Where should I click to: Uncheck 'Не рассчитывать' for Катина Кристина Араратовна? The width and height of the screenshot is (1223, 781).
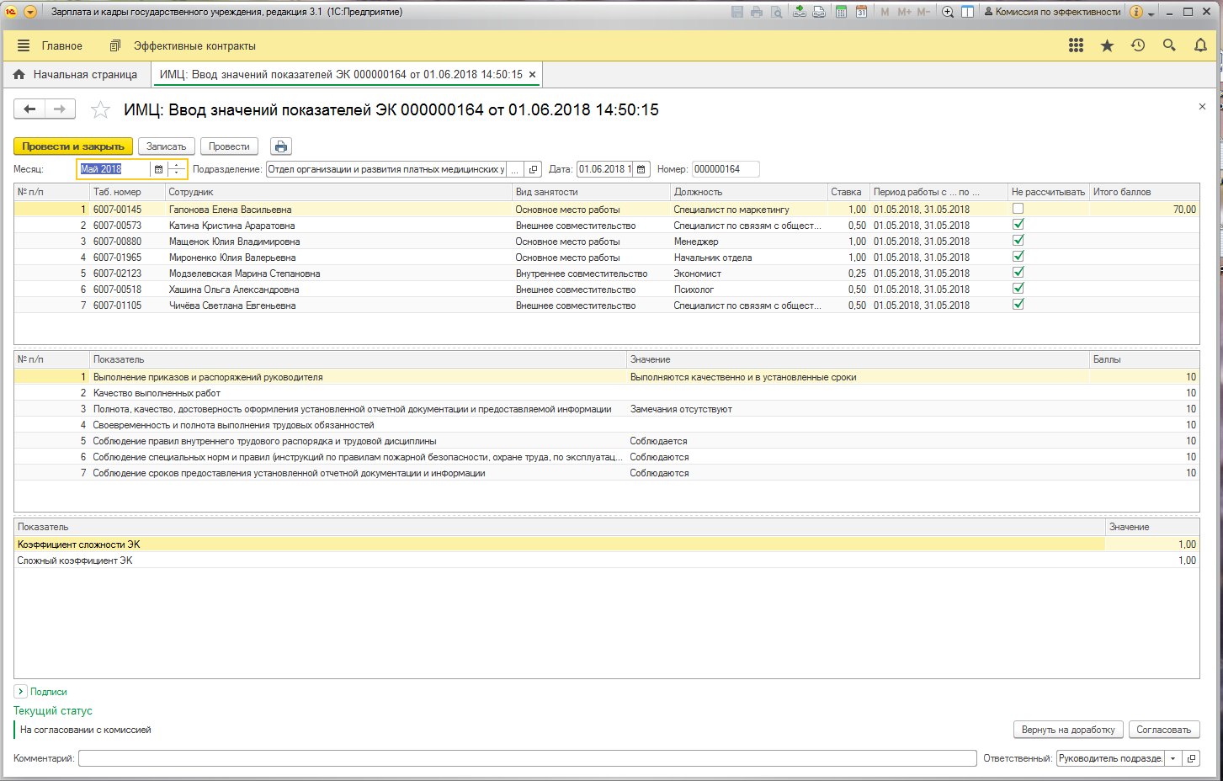pos(1018,225)
